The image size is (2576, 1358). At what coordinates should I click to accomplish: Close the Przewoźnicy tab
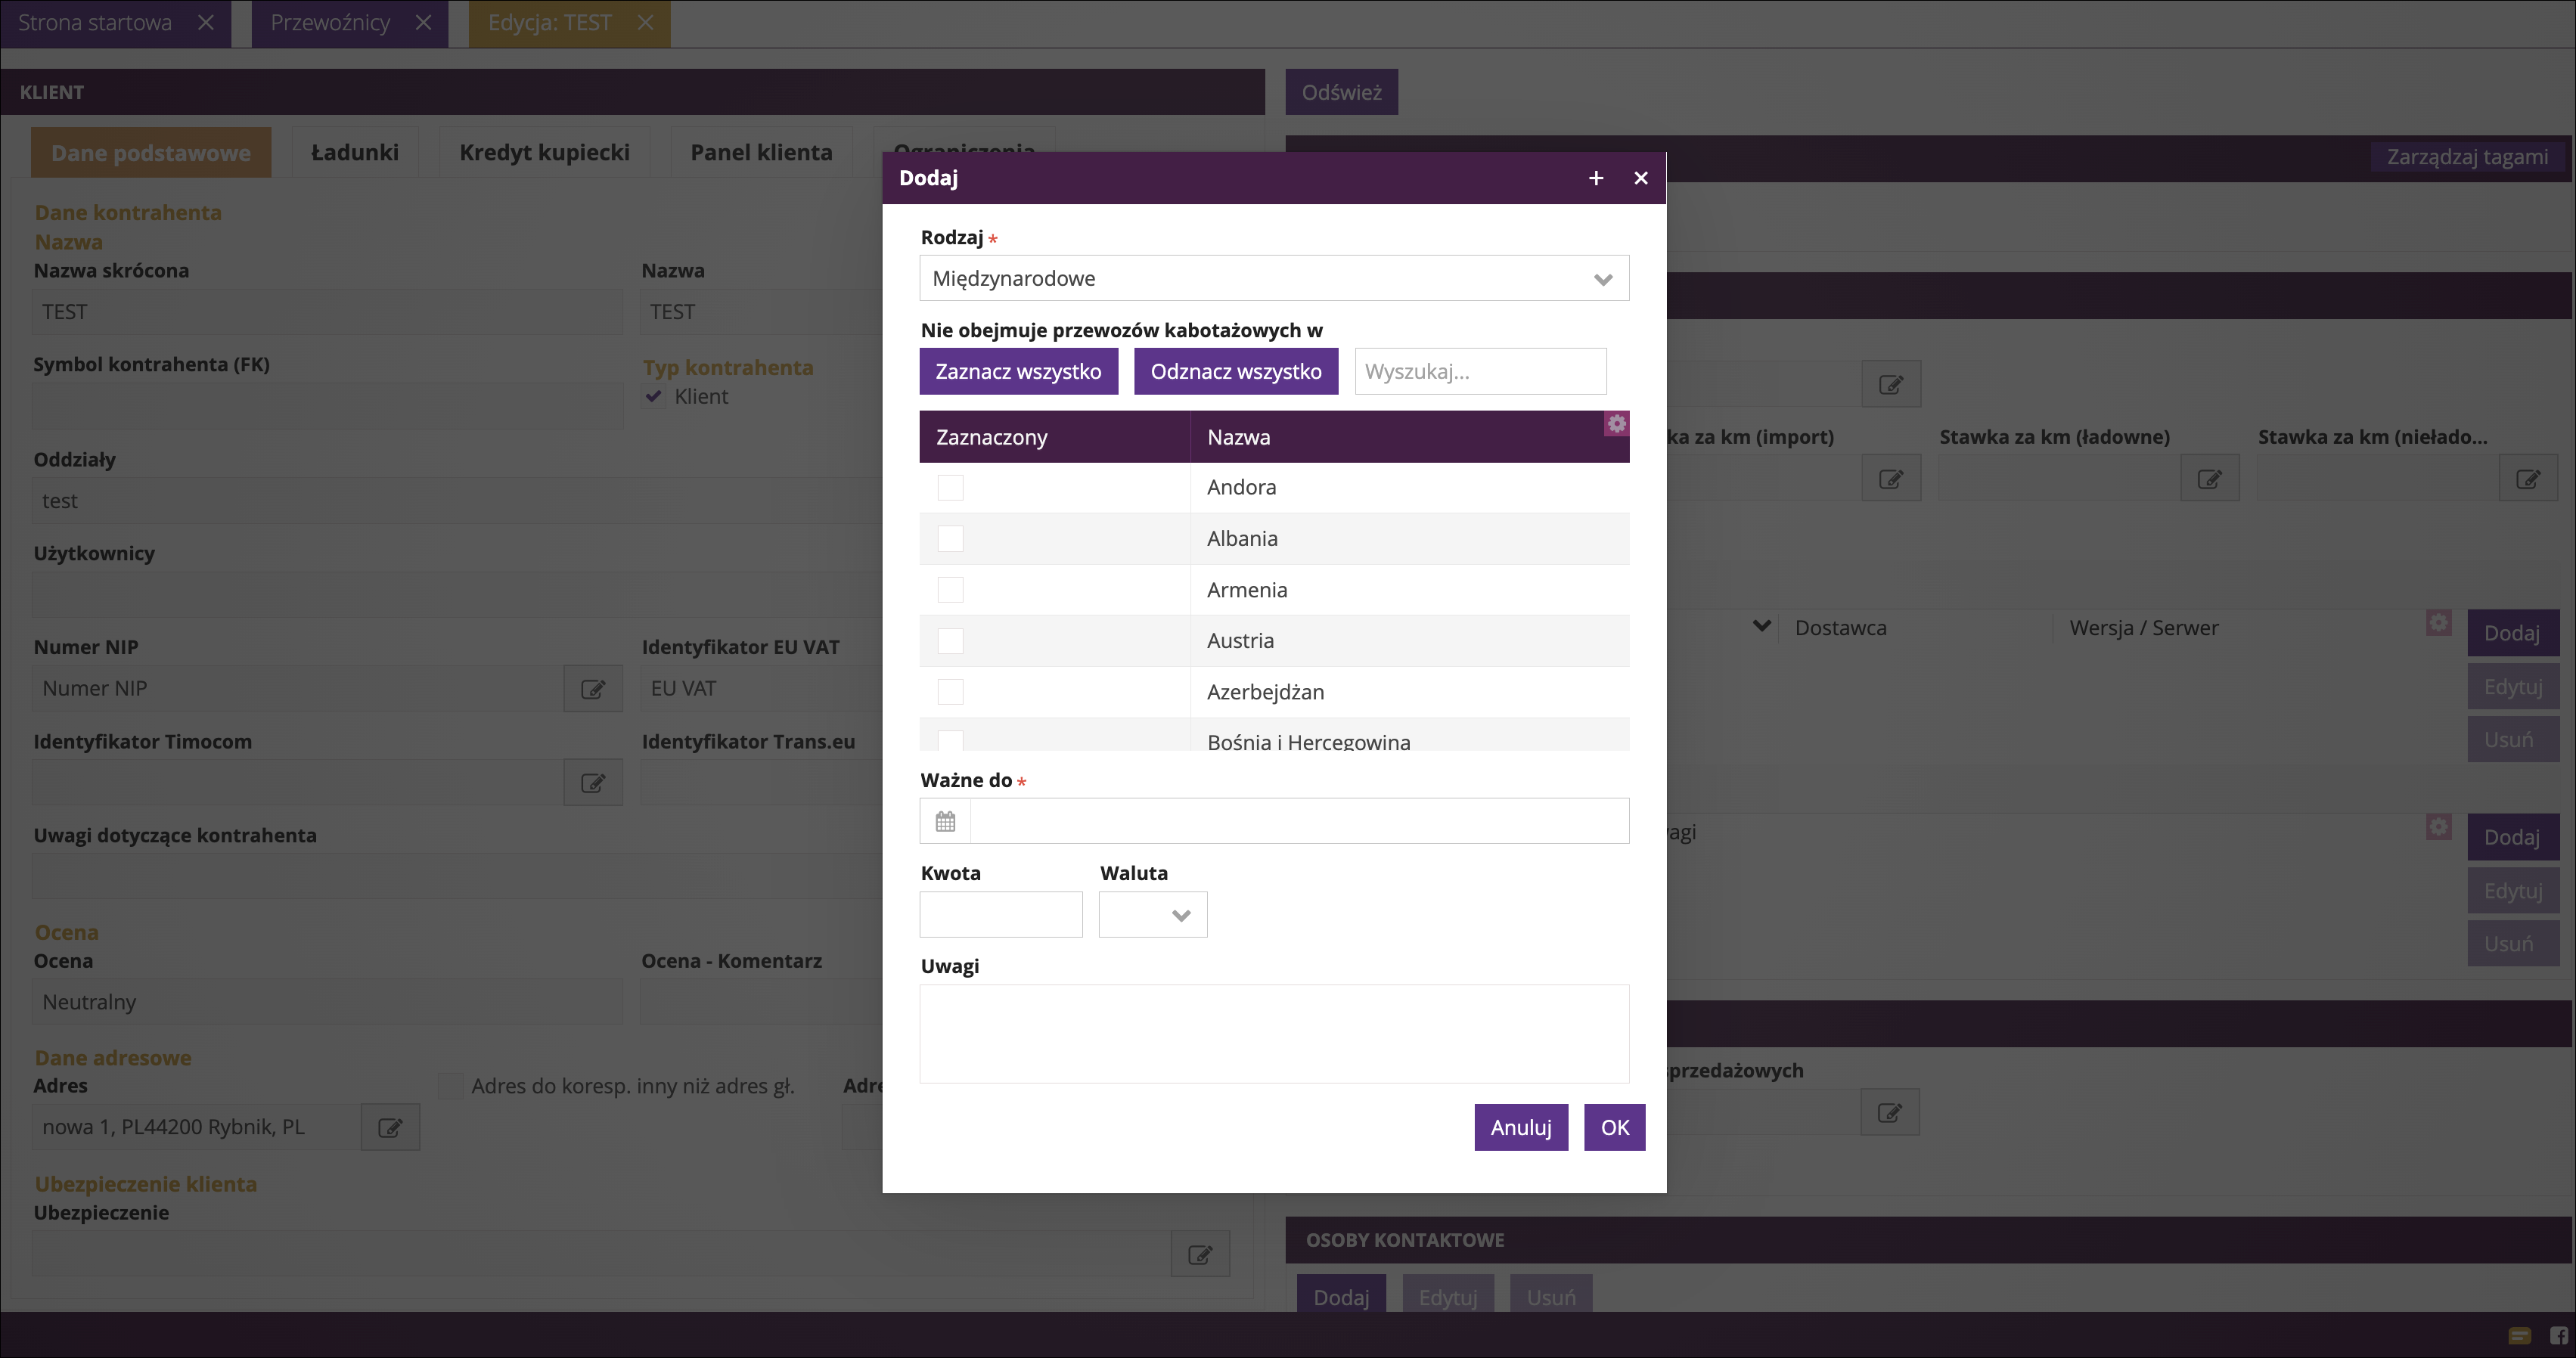(423, 22)
